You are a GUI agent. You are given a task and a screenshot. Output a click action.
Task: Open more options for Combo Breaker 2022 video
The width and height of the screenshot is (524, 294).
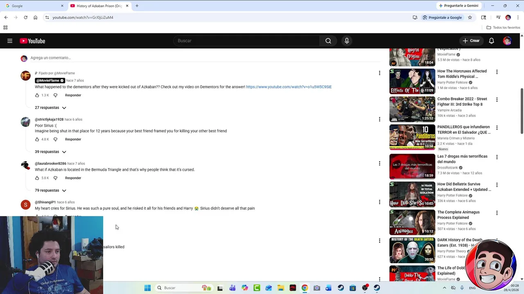(x=497, y=100)
